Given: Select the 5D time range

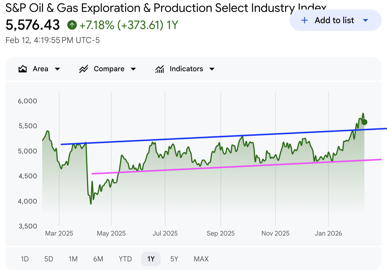Looking at the screenshot, I should tap(49, 259).
